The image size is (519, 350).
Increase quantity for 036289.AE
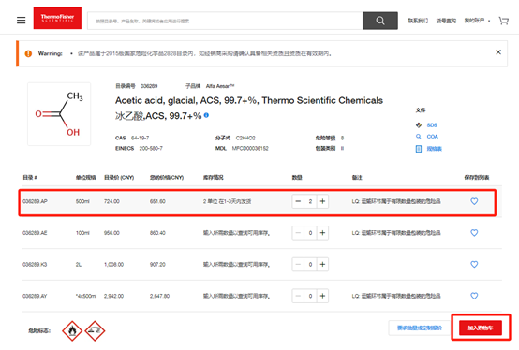coord(322,233)
